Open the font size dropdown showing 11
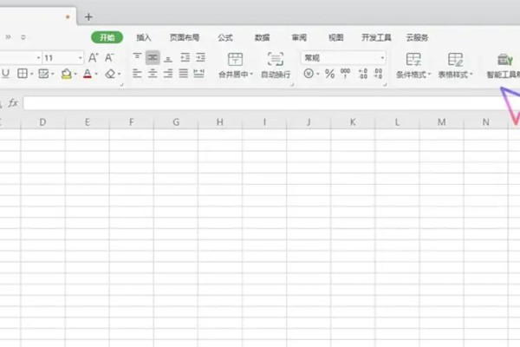This screenshot has width=520, height=347. click(x=80, y=58)
